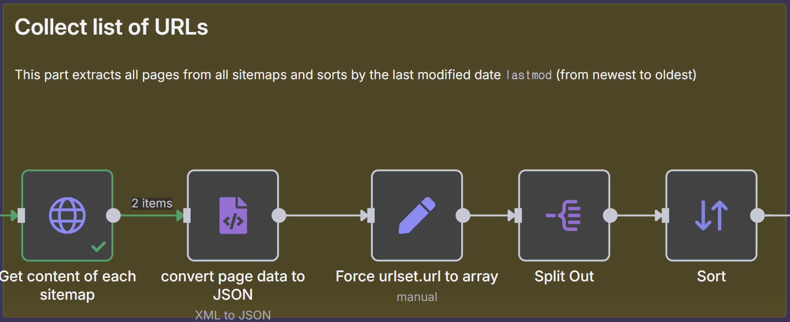Select the globe icon HTTP request node
Image resolution: width=790 pixels, height=322 pixels.
[x=67, y=215]
